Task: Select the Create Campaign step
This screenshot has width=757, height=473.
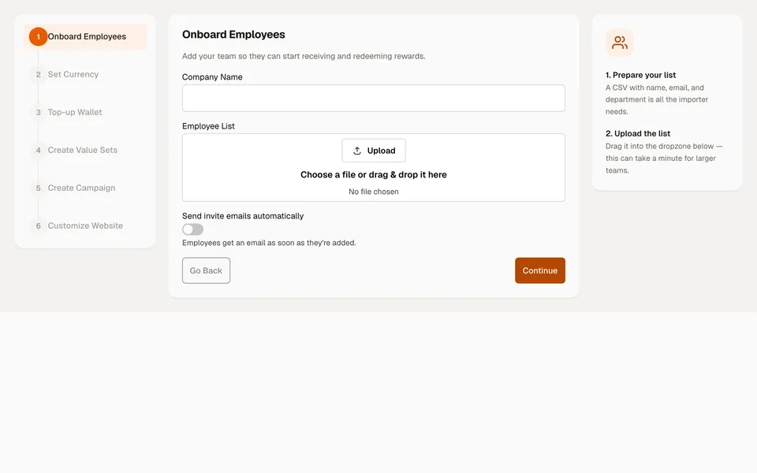Action: [x=81, y=188]
